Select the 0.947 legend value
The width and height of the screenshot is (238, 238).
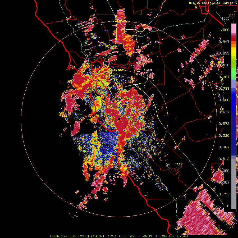tap(224, 42)
